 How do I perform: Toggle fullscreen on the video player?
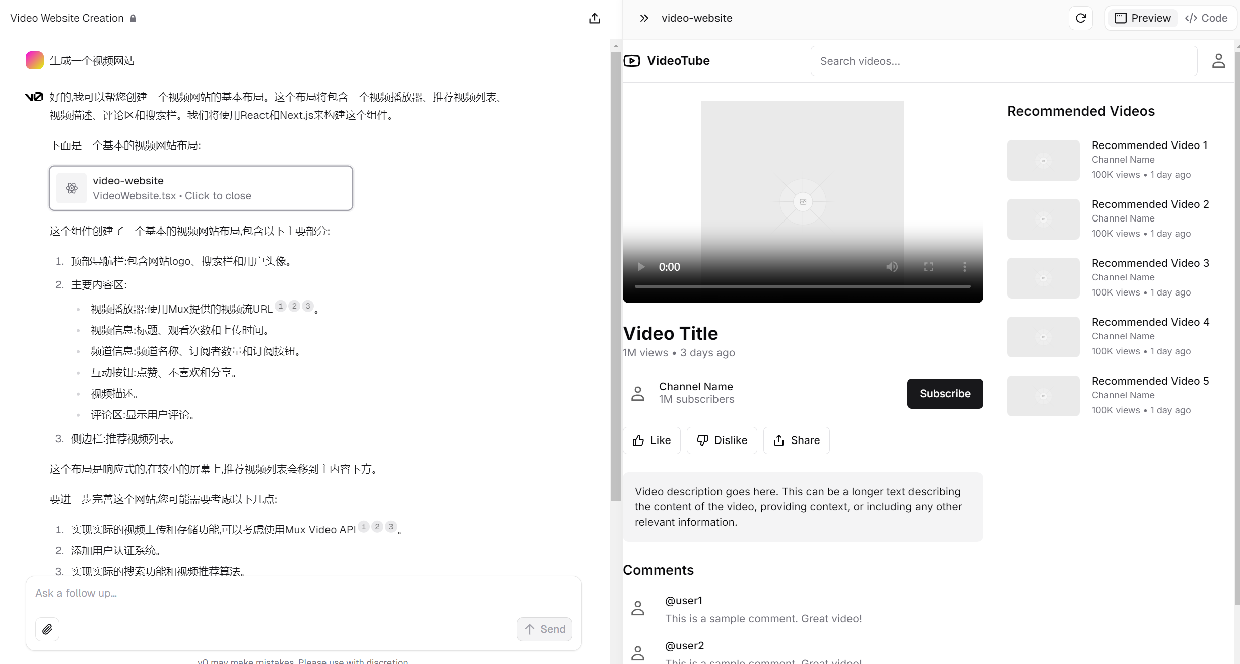pos(928,267)
